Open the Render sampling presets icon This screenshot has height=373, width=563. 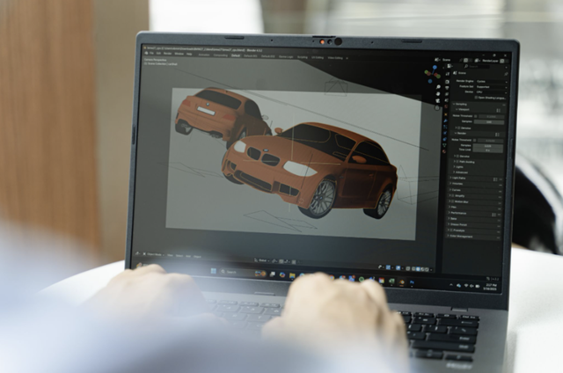pos(497,135)
